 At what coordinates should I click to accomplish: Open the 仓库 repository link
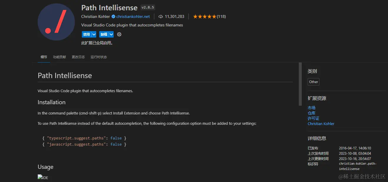[311, 113]
